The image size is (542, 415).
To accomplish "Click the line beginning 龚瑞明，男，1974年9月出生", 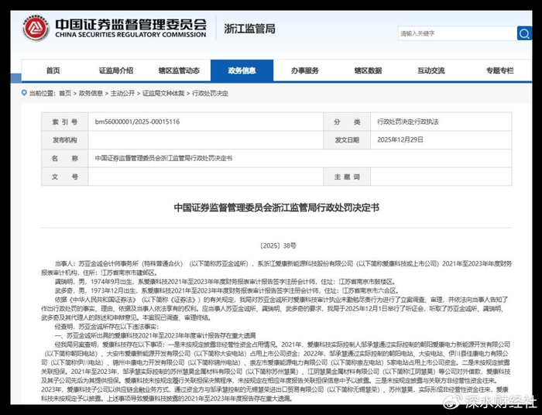I will click(225, 282).
